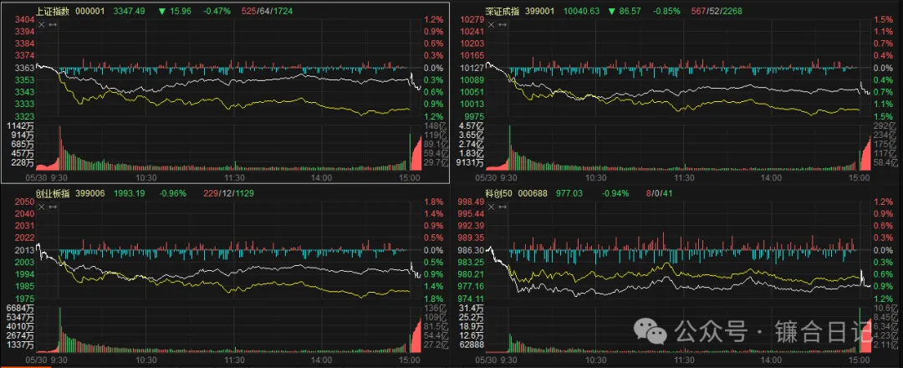Click the green down triangle beside 86.57
This screenshot has width=903, height=368.
(x=612, y=10)
